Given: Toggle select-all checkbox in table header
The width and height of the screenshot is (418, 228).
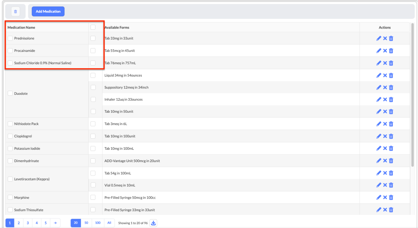Looking at the screenshot, I should pos(93,27).
